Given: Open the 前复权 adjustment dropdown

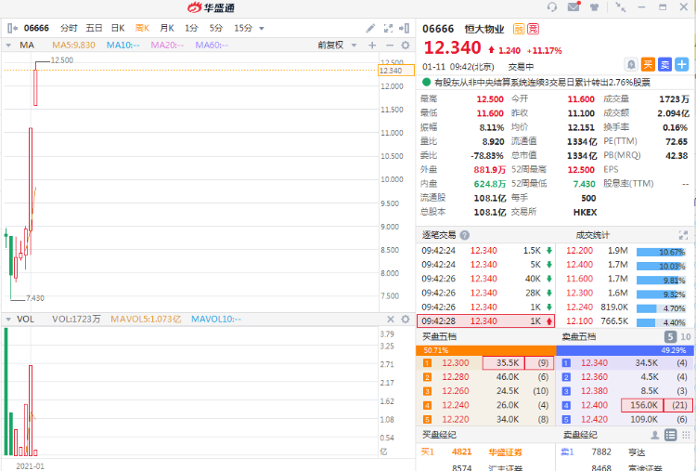Looking at the screenshot, I should click(334, 45).
